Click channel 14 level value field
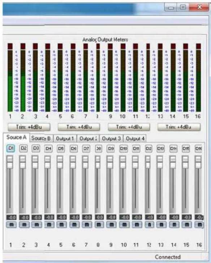Image resolution: width=211 pixels, height=263 pixels. (x=174, y=217)
